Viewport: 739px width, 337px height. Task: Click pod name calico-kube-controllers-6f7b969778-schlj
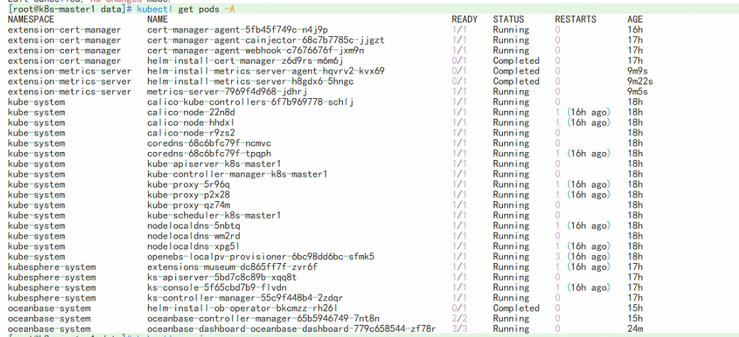point(250,102)
